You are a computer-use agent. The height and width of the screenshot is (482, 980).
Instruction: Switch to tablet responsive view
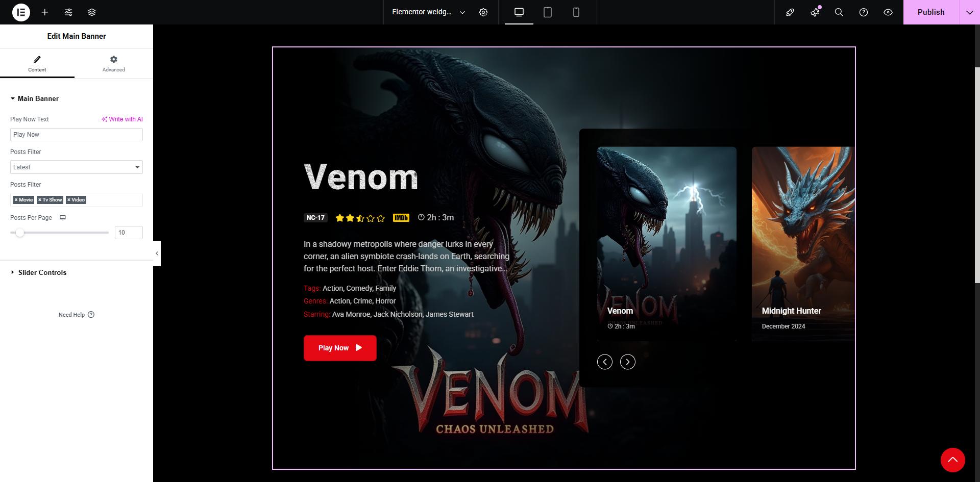coord(548,12)
